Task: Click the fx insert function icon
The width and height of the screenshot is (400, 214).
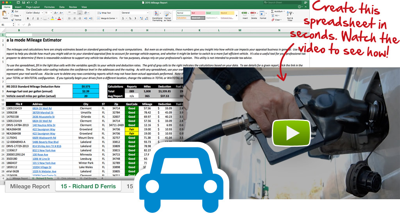Action: click(x=29, y=25)
